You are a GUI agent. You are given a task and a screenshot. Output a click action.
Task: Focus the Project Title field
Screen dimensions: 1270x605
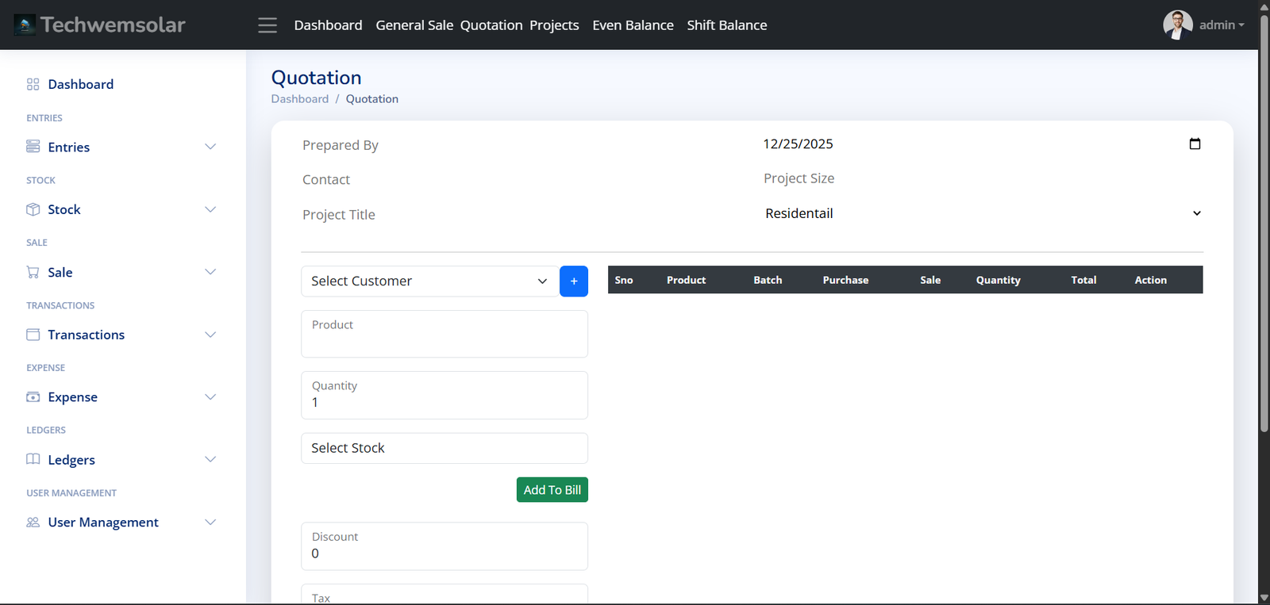coord(522,215)
